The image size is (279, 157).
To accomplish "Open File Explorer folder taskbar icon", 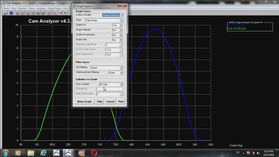I will pos(31,153).
